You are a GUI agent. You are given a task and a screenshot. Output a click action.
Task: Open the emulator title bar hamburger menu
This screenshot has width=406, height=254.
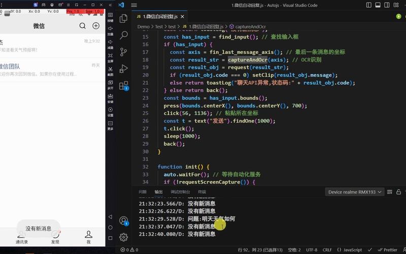click(69, 5)
